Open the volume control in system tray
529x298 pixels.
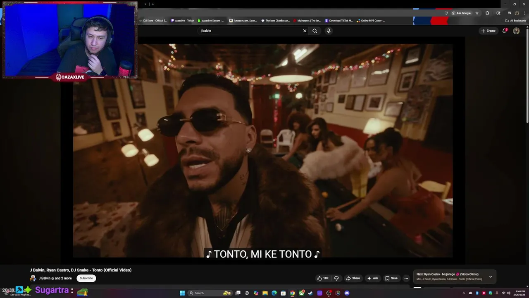coord(508,293)
